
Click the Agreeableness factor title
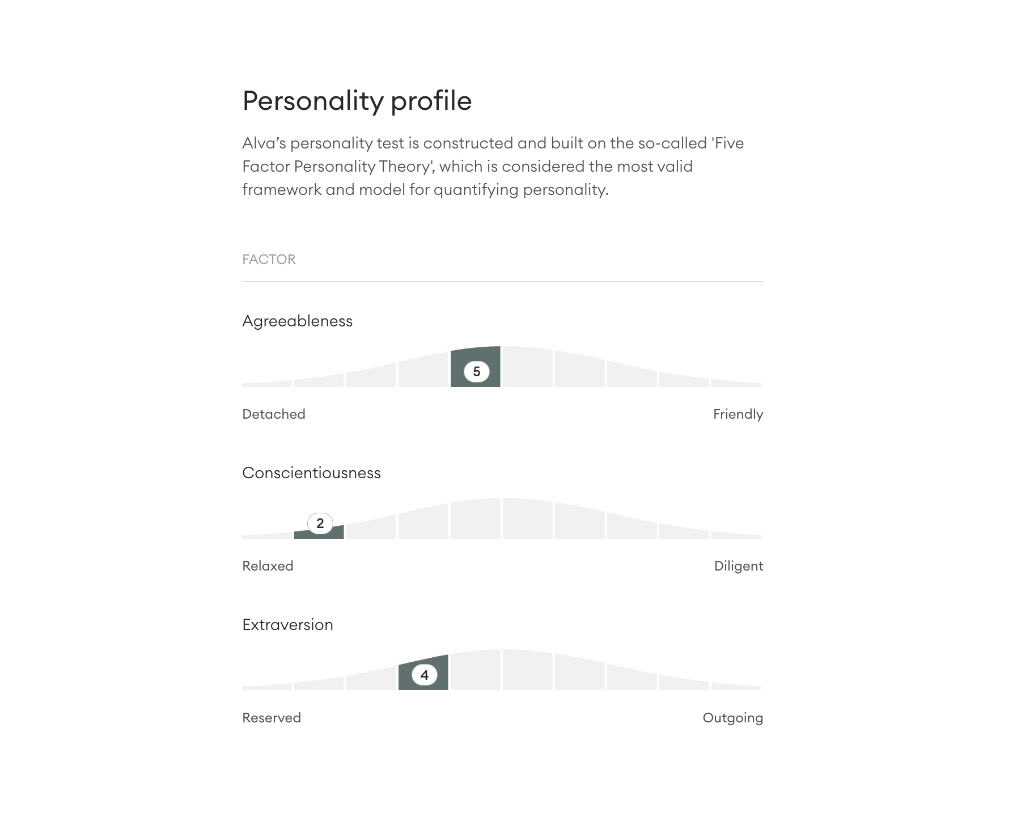tap(297, 321)
